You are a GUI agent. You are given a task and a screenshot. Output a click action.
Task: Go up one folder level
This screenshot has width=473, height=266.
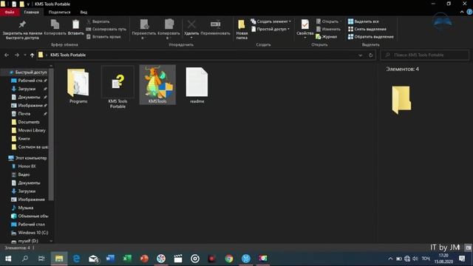click(x=32, y=55)
